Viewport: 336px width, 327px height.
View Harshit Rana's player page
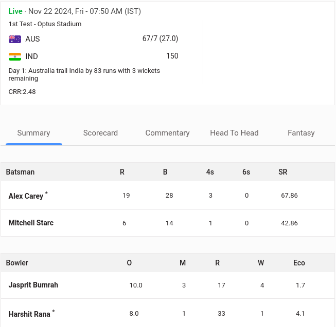tap(29, 314)
